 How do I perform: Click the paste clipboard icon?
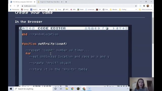click(92, 28)
